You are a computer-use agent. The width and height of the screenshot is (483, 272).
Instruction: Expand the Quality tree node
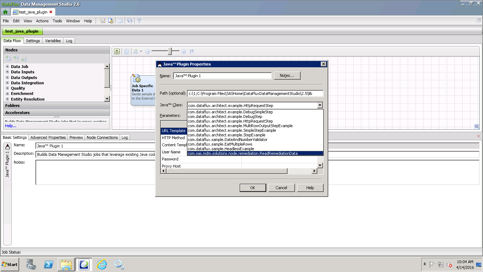click(x=7, y=88)
